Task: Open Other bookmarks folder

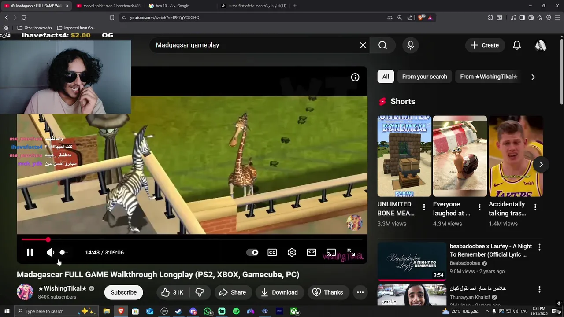Action: pyautogui.click(x=34, y=28)
